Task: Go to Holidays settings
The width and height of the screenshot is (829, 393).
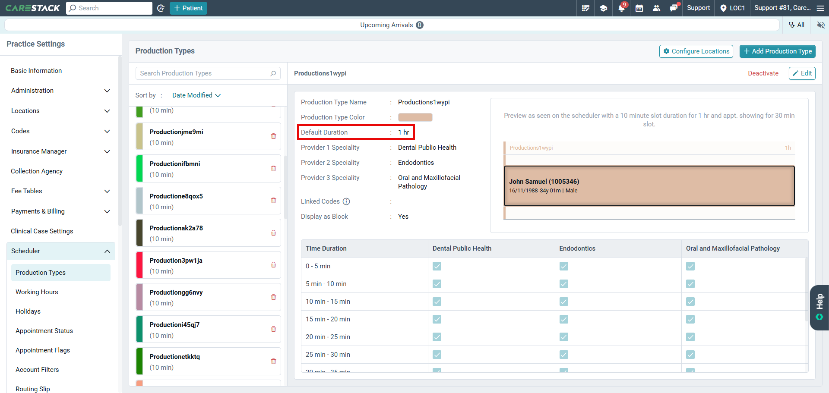Action: pyautogui.click(x=28, y=311)
